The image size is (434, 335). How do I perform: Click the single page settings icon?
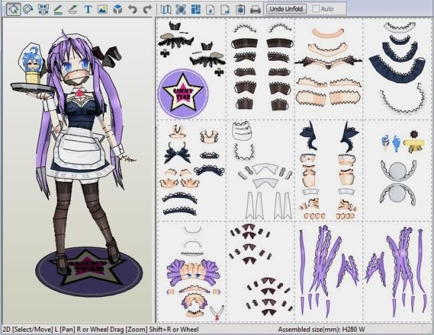click(210, 9)
